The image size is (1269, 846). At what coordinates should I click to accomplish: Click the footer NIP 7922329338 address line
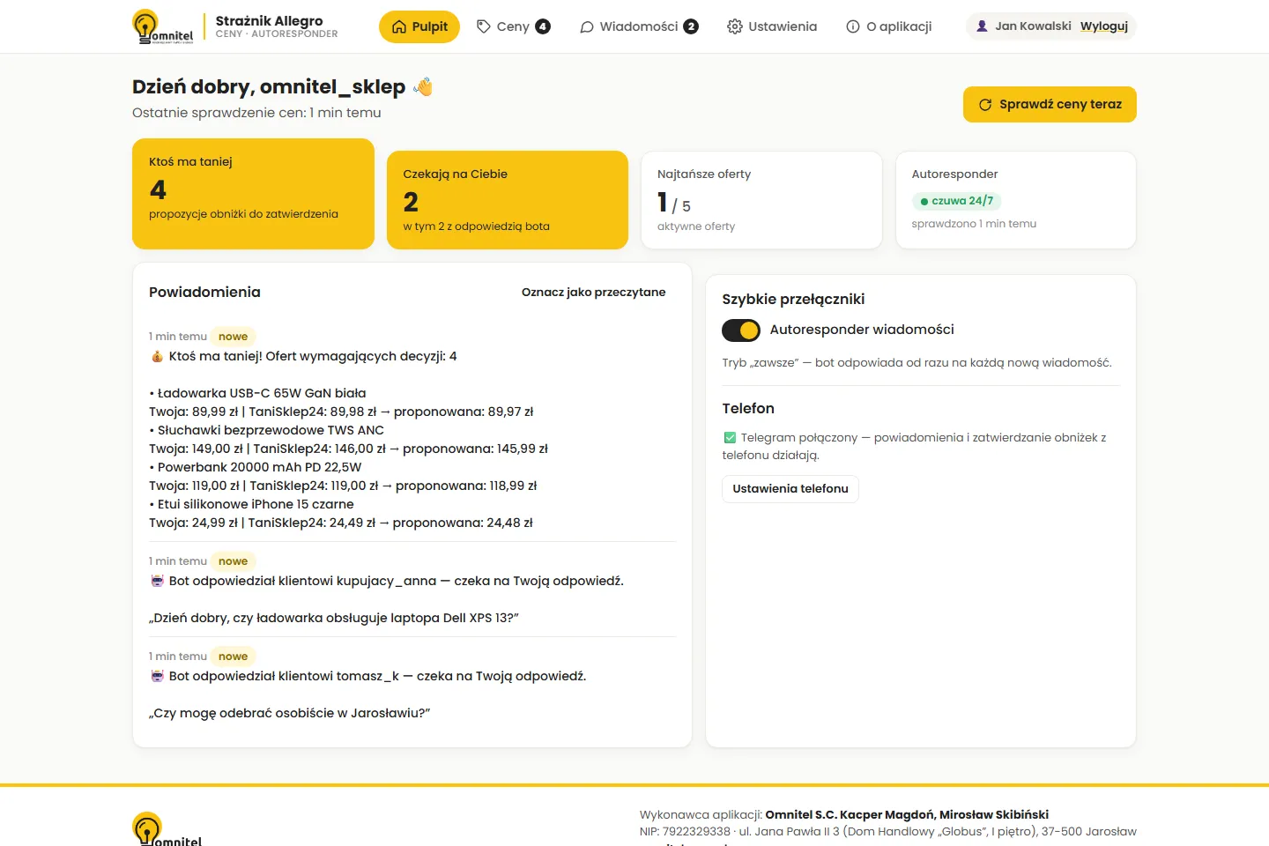tap(888, 831)
